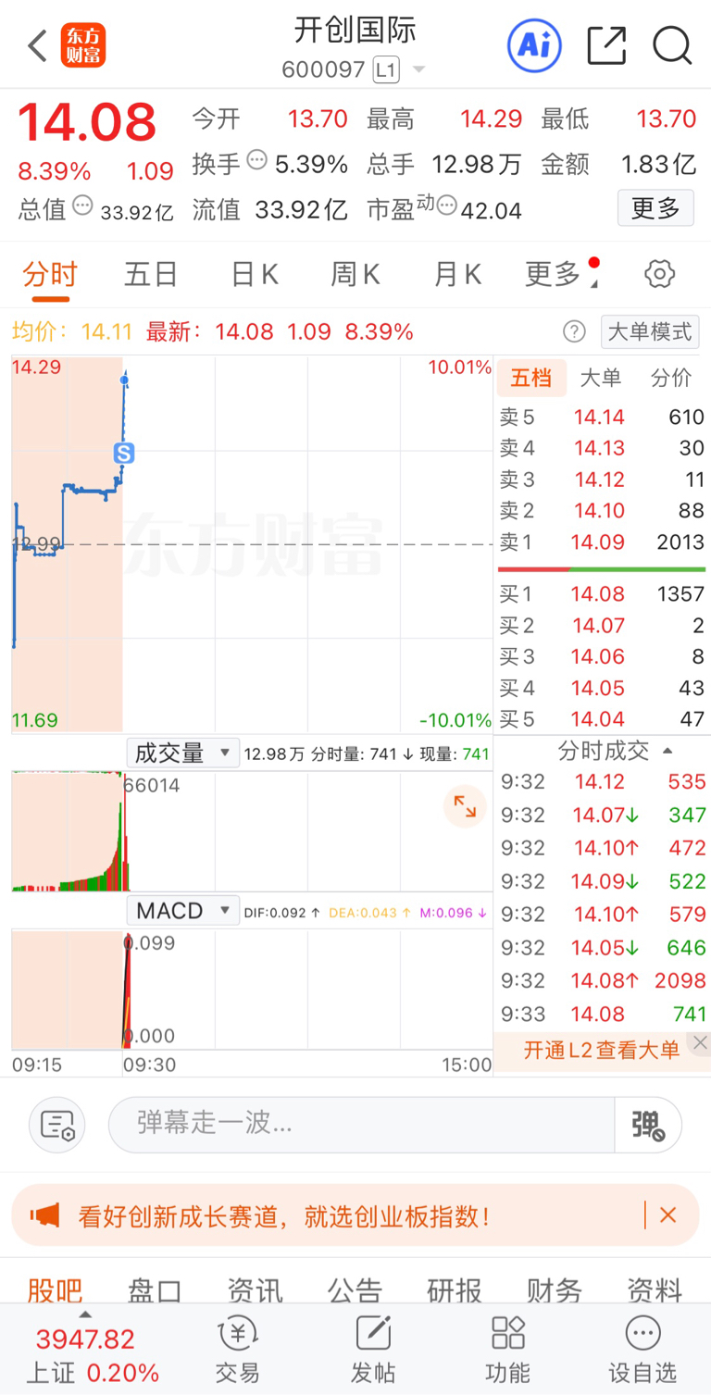The height and width of the screenshot is (1395, 711).
Task: Open the MACD indicator dropdown
Action: [182, 911]
